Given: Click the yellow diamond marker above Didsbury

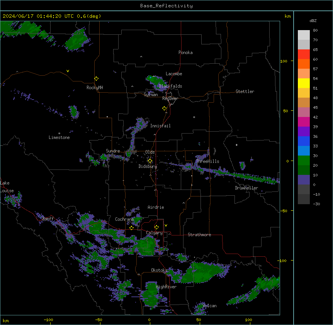Looking at the screenshot, I should tap(150, 161).
